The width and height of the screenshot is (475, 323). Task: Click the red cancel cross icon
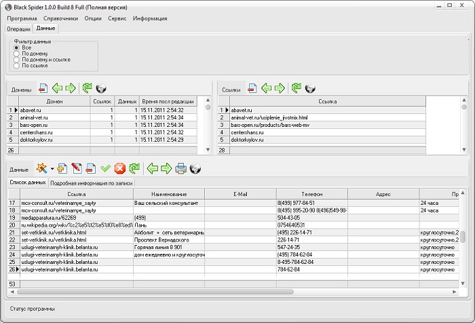(x=119, y=168)
